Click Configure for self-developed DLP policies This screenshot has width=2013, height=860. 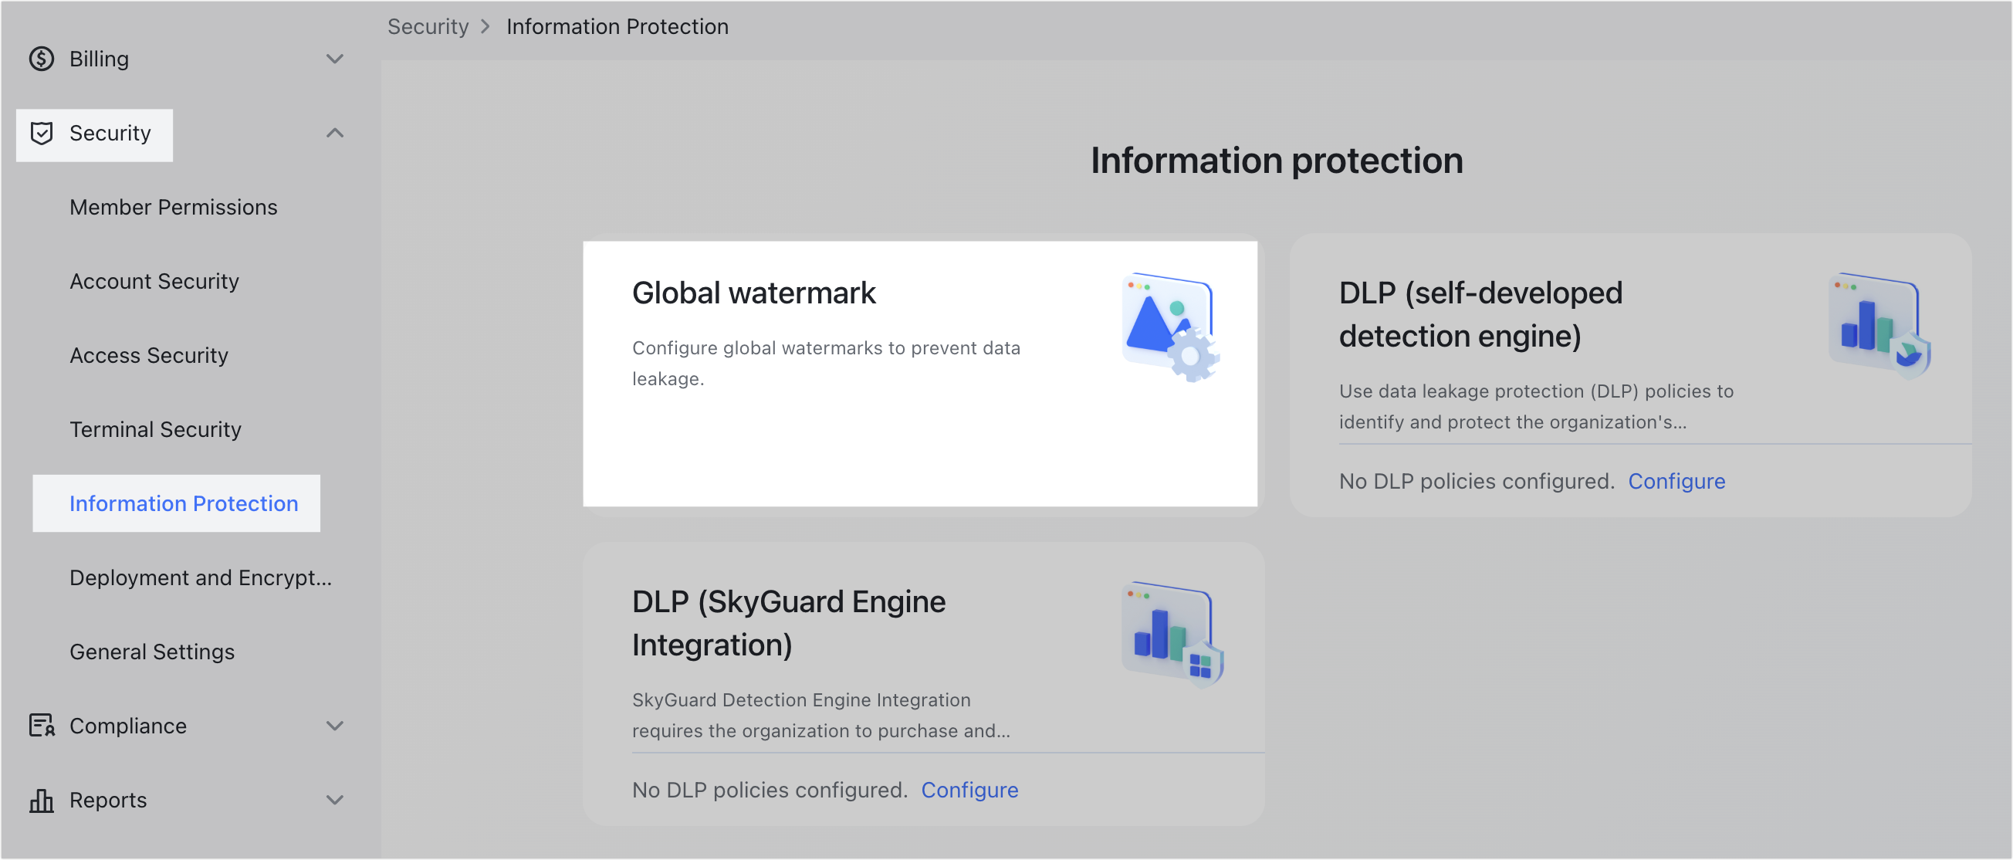(x=1677, y=481)
